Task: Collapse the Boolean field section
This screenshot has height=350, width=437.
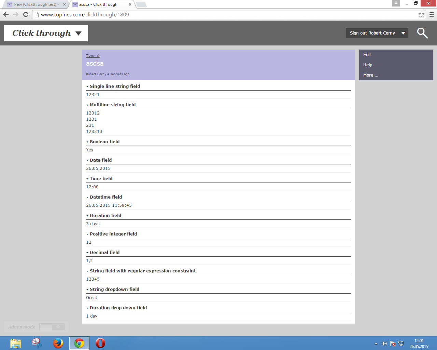Action: pos(87,142)
